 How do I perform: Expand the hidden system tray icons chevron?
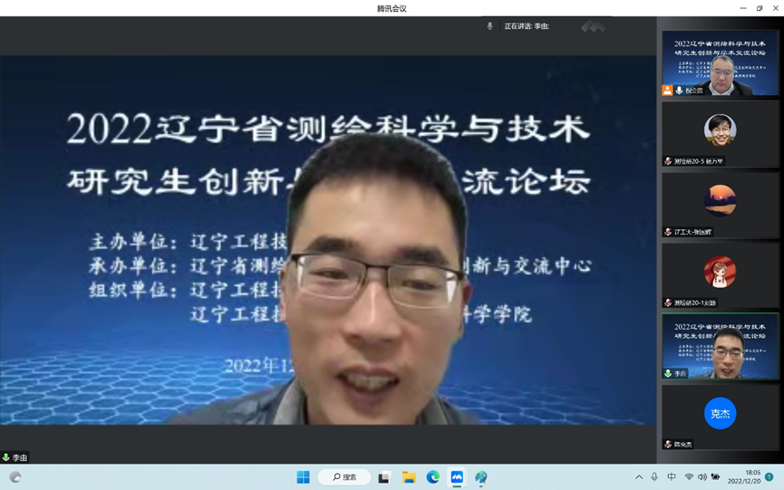click(x=639, y=477)
